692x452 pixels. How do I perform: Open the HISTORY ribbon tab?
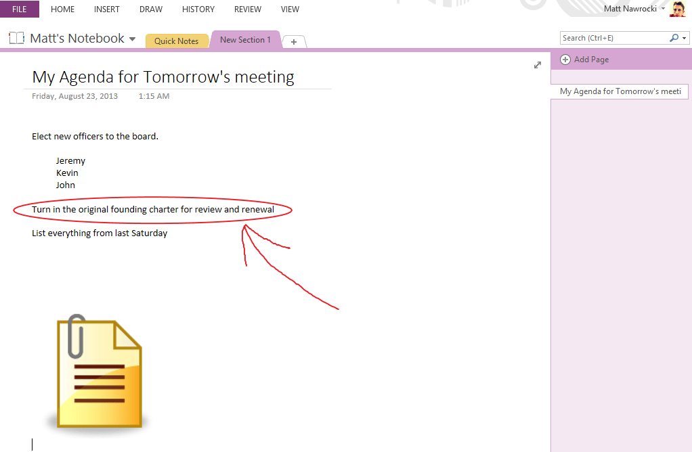click(198, 9)
